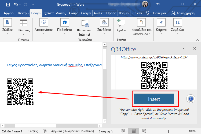Click the Save icon in the title bar
This screenshot has height=134, width=201.
pos(8,4)
